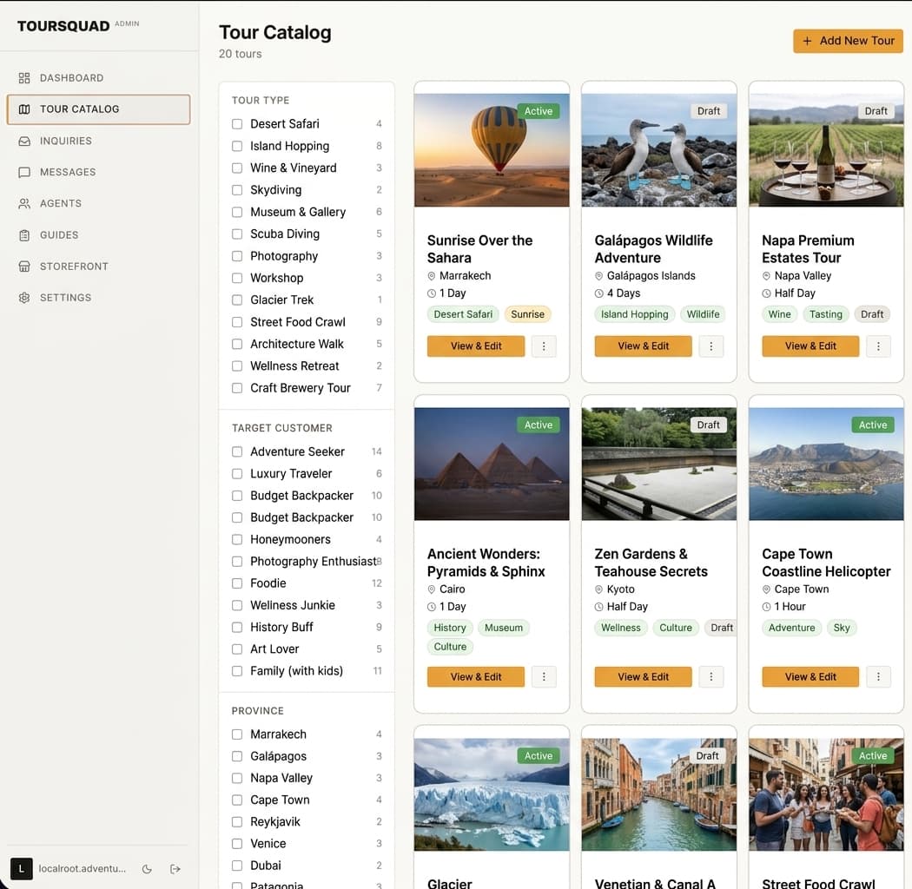The width and height of the screenshot is (912, 889).
Task: Check the Desert Safari tour type
Action: pos(237,124)
